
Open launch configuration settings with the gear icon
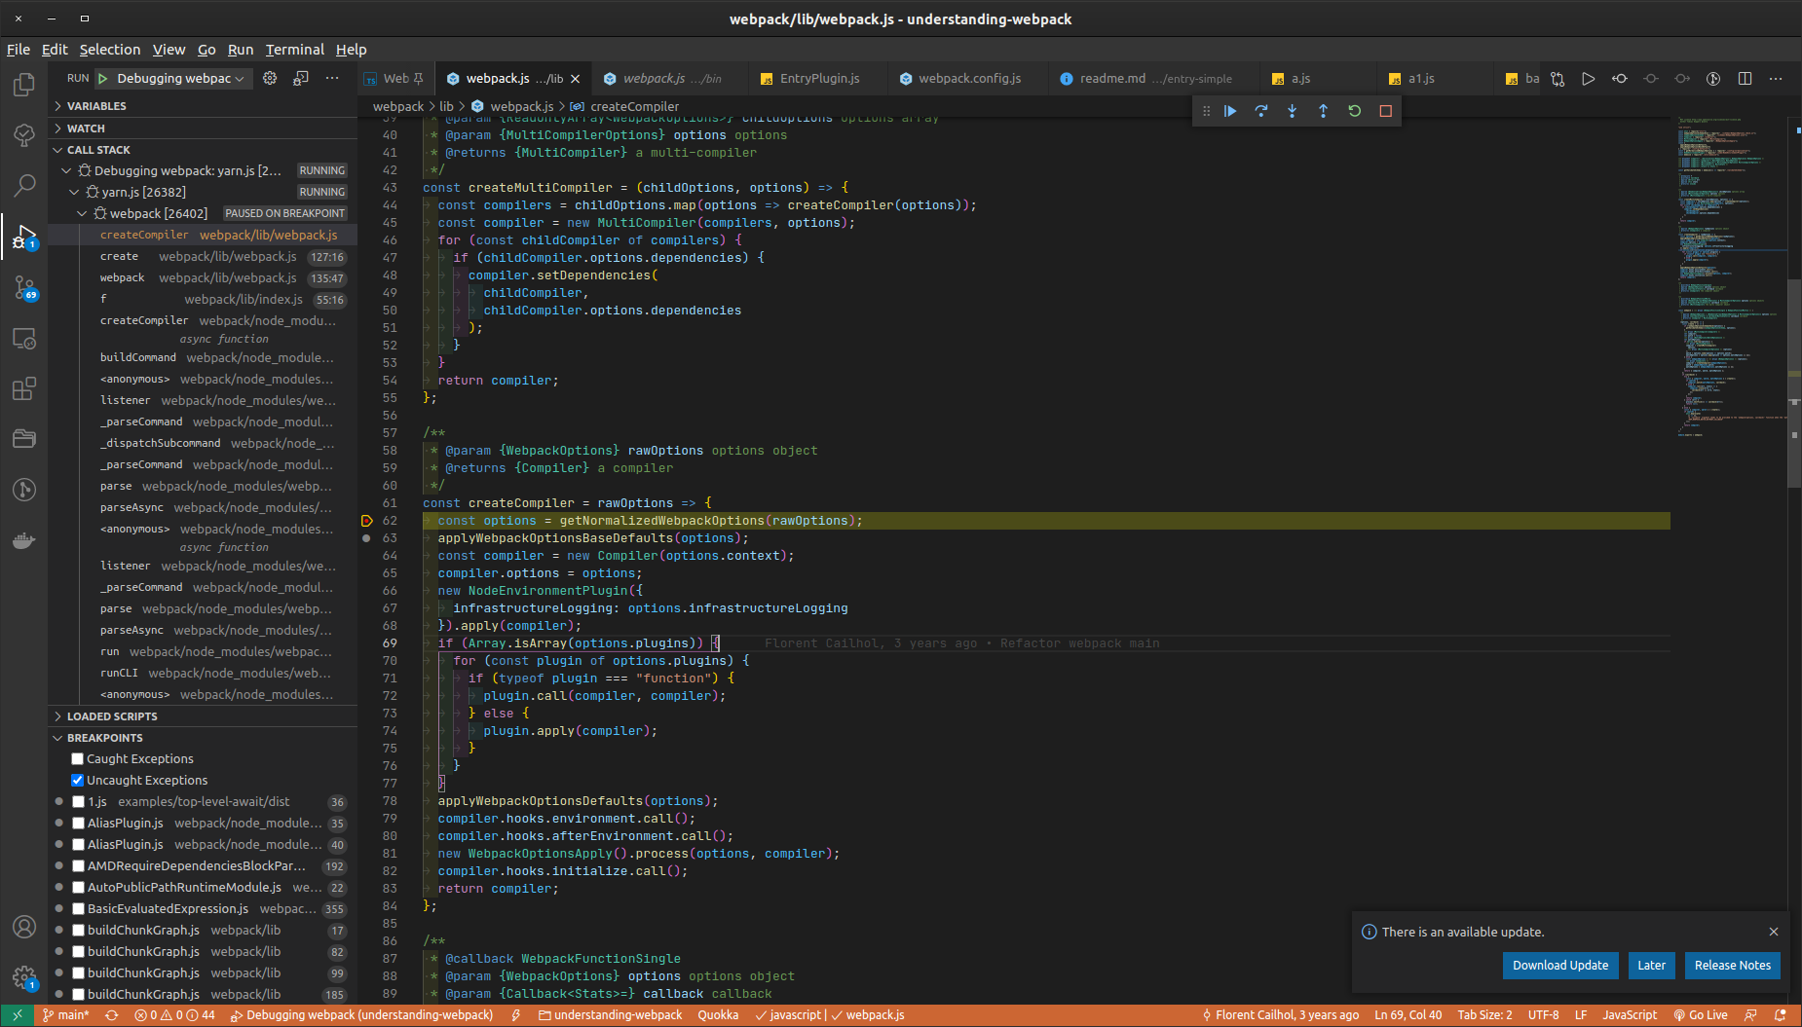(270, 78)
